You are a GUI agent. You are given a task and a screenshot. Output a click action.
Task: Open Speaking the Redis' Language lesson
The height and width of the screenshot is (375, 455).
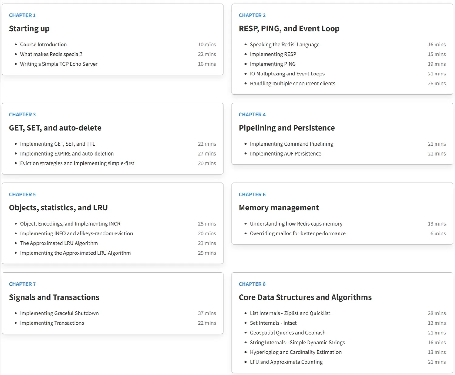point(285,45)
